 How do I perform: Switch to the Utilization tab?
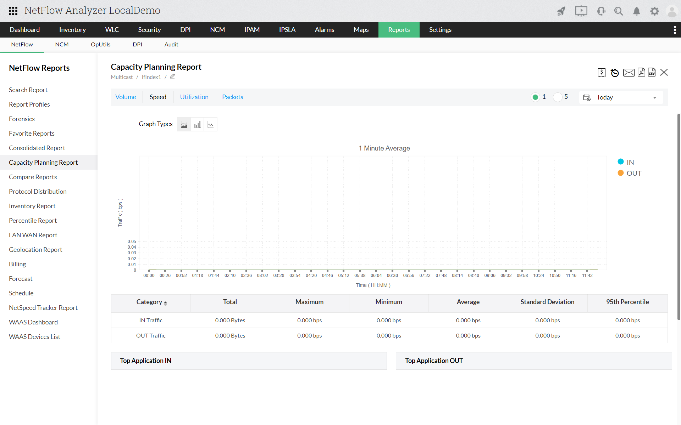(x=194, y=97)
